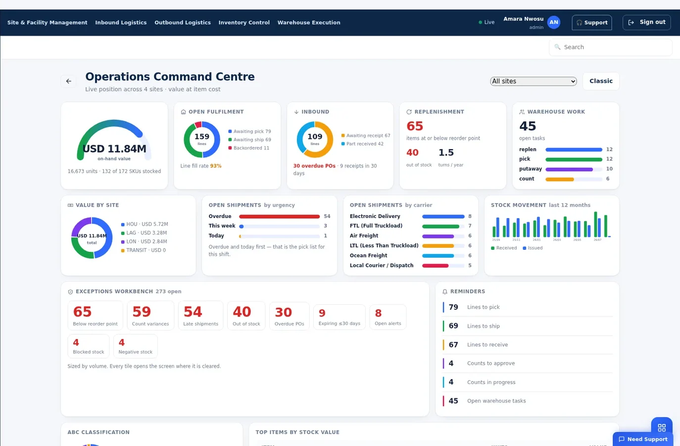Open the All sites dropdown

(x=534, y=81)
